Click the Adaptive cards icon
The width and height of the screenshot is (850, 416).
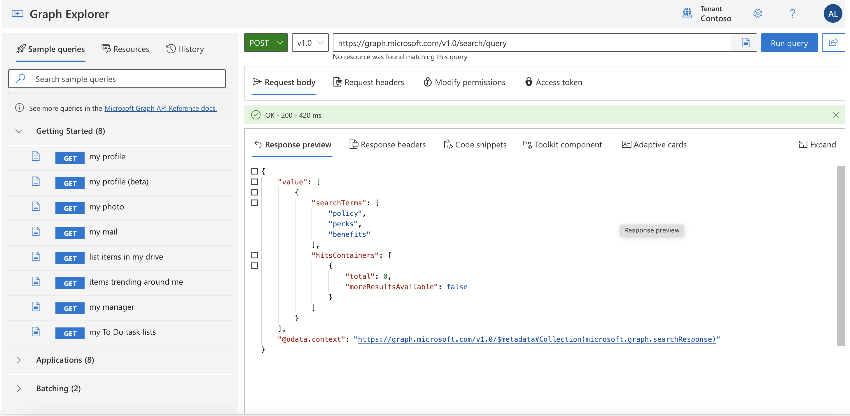(626, 144)
